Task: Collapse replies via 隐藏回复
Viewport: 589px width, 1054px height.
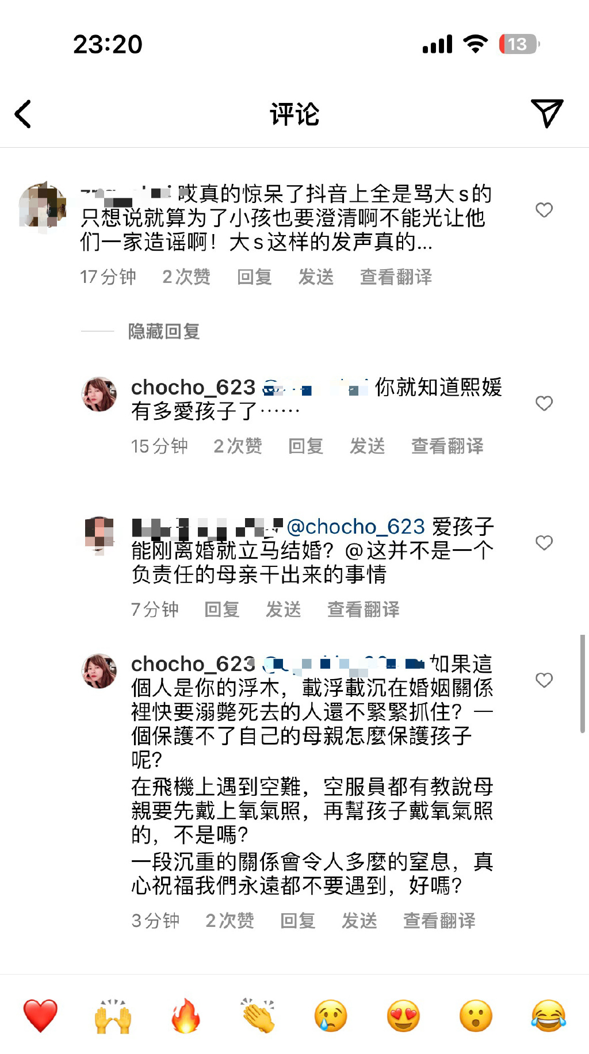Action: tap(164, 331)
